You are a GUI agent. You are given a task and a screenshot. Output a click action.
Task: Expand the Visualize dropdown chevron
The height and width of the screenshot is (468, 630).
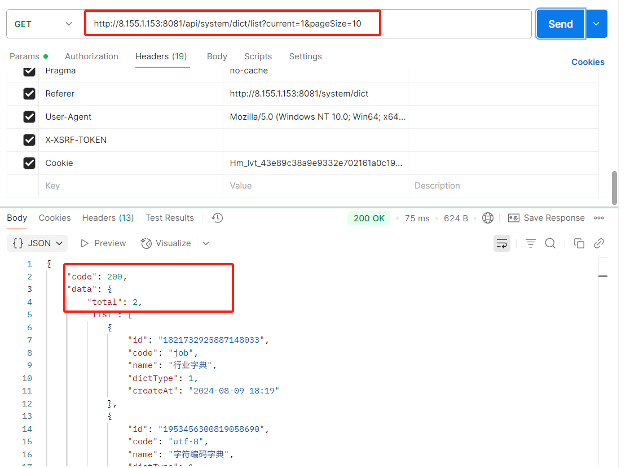206,243
